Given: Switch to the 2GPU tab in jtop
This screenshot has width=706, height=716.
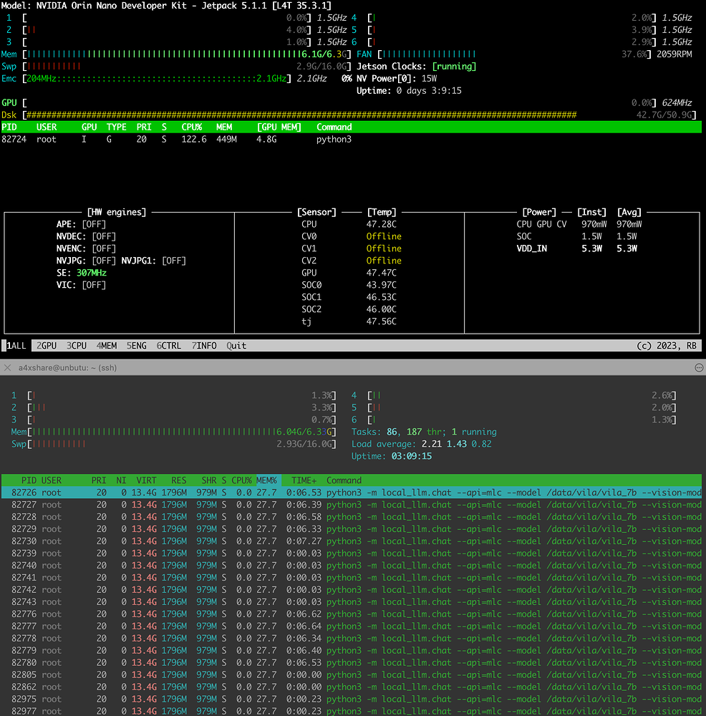Looking at the screenshot, I should pos(47,345).
